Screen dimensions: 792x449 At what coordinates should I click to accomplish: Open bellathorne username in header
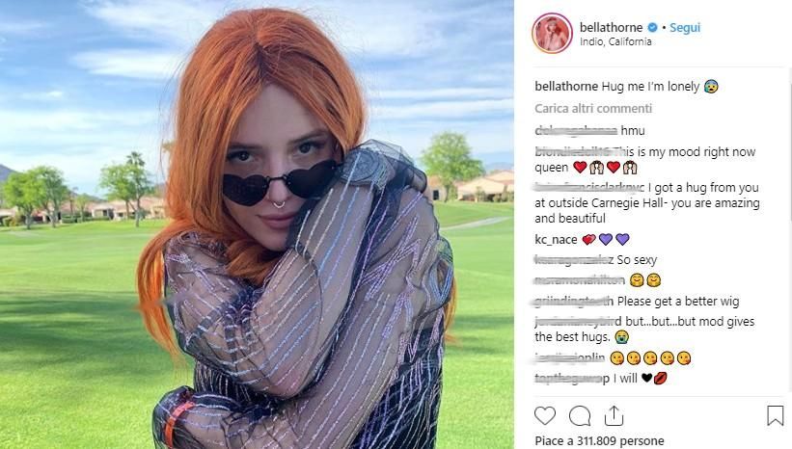pos(612,27)
